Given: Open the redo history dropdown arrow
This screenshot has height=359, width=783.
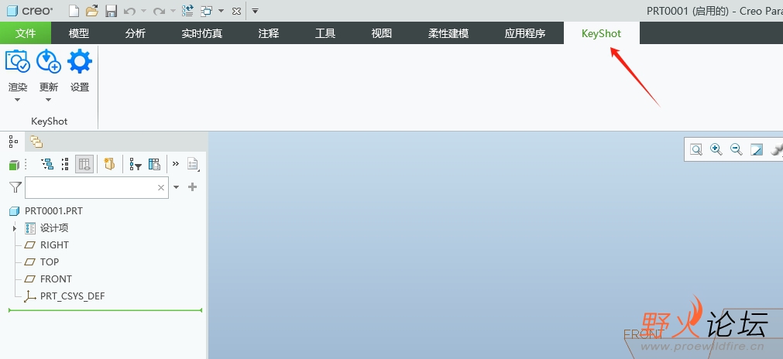Looking at the screenshot, I should (x=173, y=11).
